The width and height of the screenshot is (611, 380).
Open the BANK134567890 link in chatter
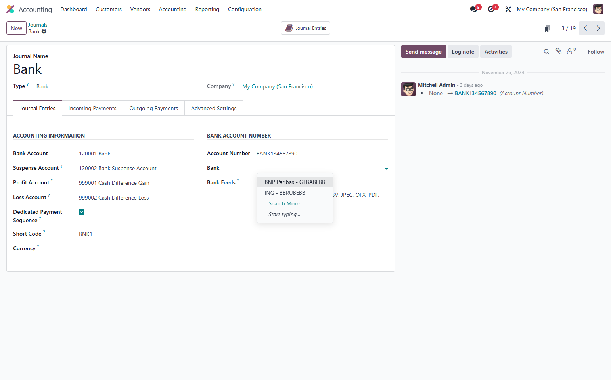(475, 93)
